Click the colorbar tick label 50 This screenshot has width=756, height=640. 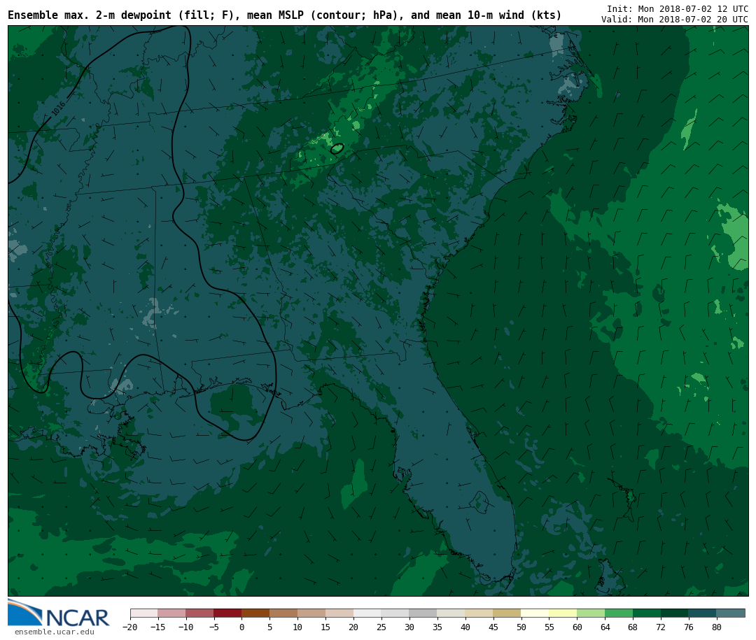521,627
